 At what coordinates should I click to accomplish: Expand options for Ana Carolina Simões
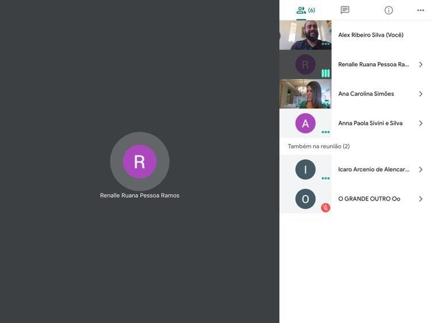point(421,94)
